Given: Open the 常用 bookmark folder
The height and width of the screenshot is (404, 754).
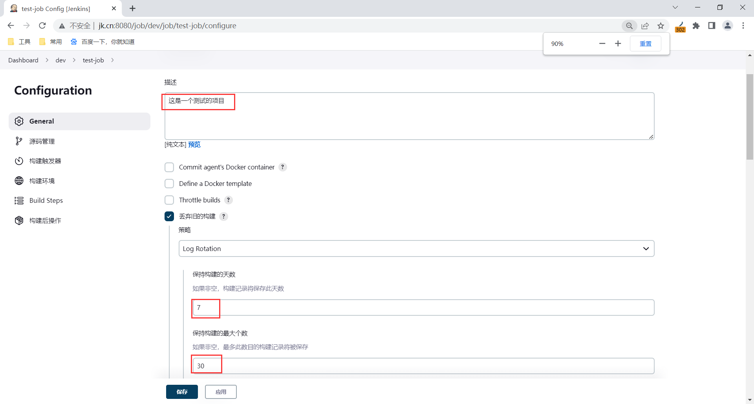Looking at the screenshot, I should [x=51, y=42].
